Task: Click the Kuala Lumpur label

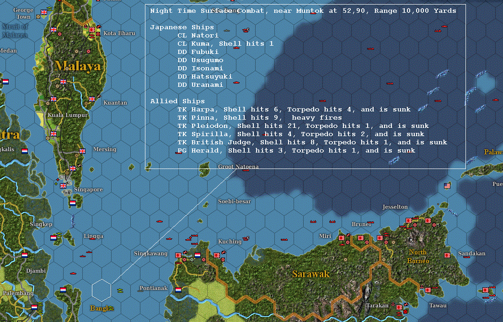Action: click(68, 115)
